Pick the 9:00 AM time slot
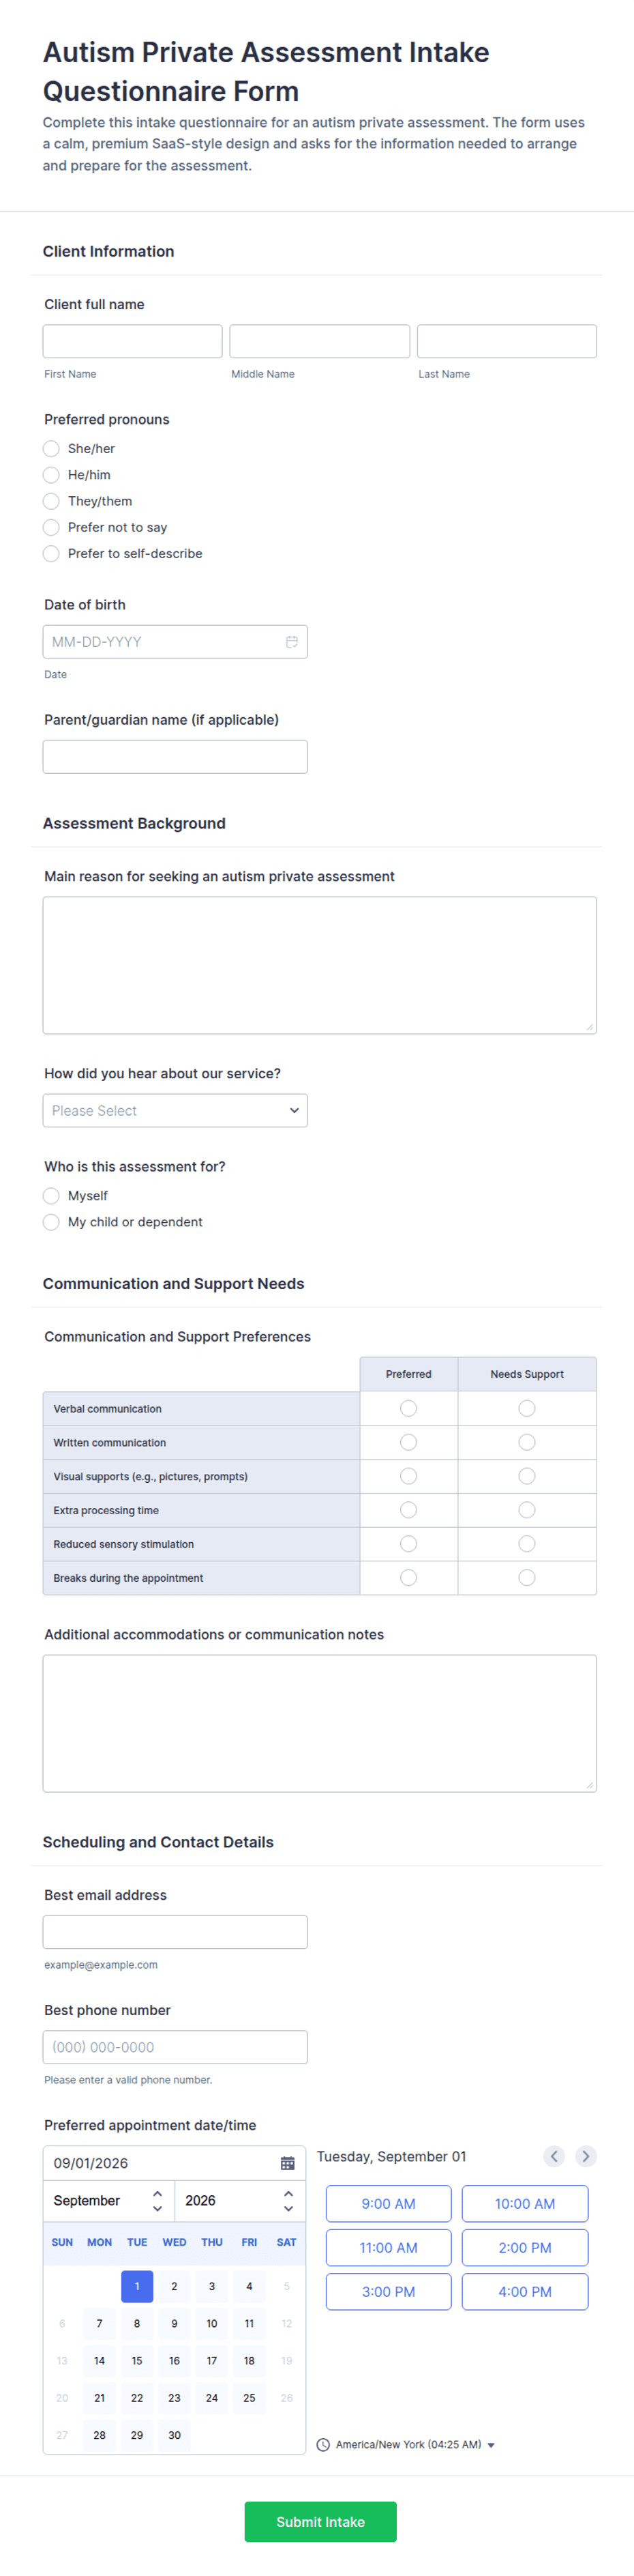The image size is (634, 2576). point(389,2204)
